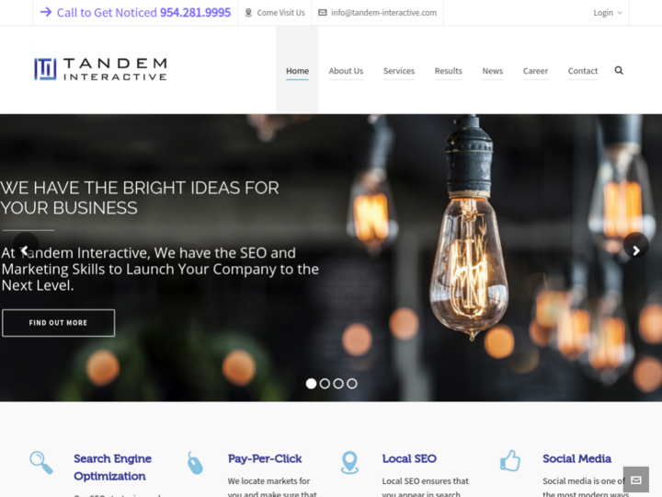Screen dimensions: 662x497
Task: Select the first slider dot indicator
Action: pos(311,383)
